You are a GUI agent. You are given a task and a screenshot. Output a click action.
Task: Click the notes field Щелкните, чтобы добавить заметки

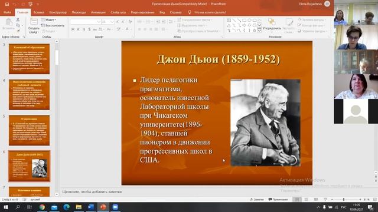[92, 192]
